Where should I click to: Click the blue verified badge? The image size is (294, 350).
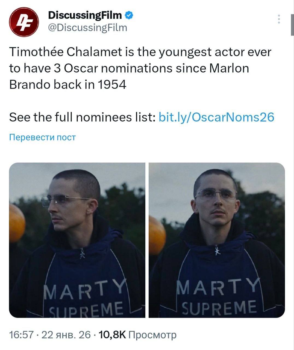click(129, 15)
